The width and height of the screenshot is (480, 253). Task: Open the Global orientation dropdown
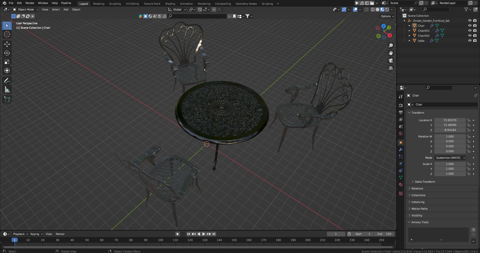(x=177, y=9)
